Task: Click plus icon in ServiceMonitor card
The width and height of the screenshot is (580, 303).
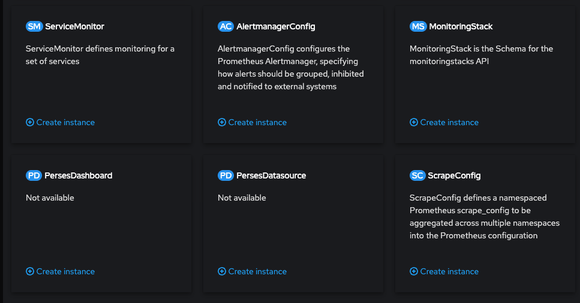Action: tap(30, 122)
